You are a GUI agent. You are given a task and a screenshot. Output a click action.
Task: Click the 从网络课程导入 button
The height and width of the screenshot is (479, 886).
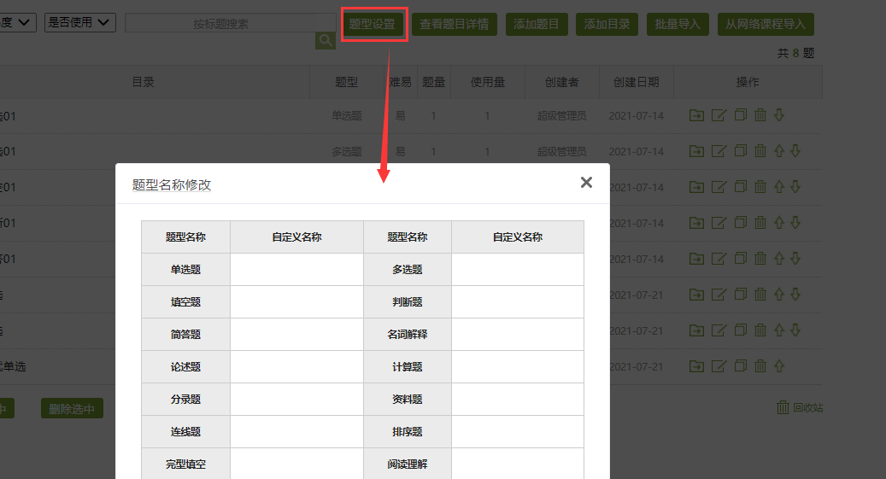[x=766, y=24]
